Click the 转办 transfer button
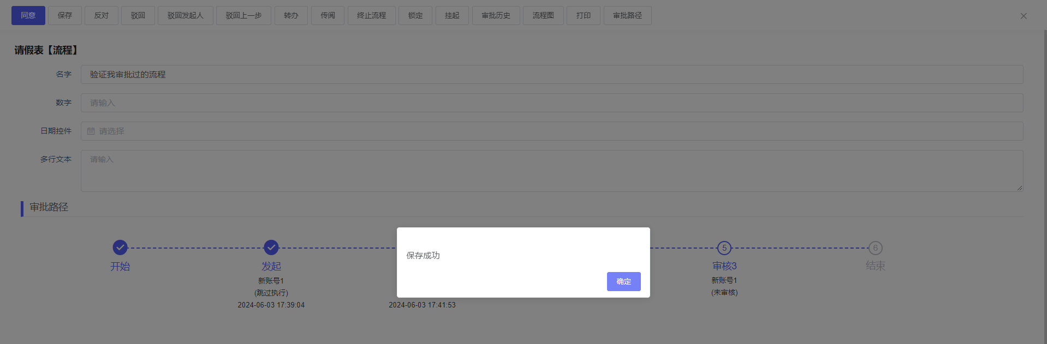1047x344 pixels. (x=291, y=15)
